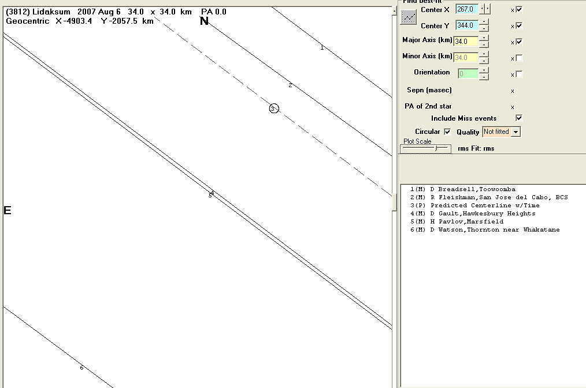Click the "(3812) Lidaksum" plot title text
The width and height of the screenshot is (586, 388).
point(38,12)
